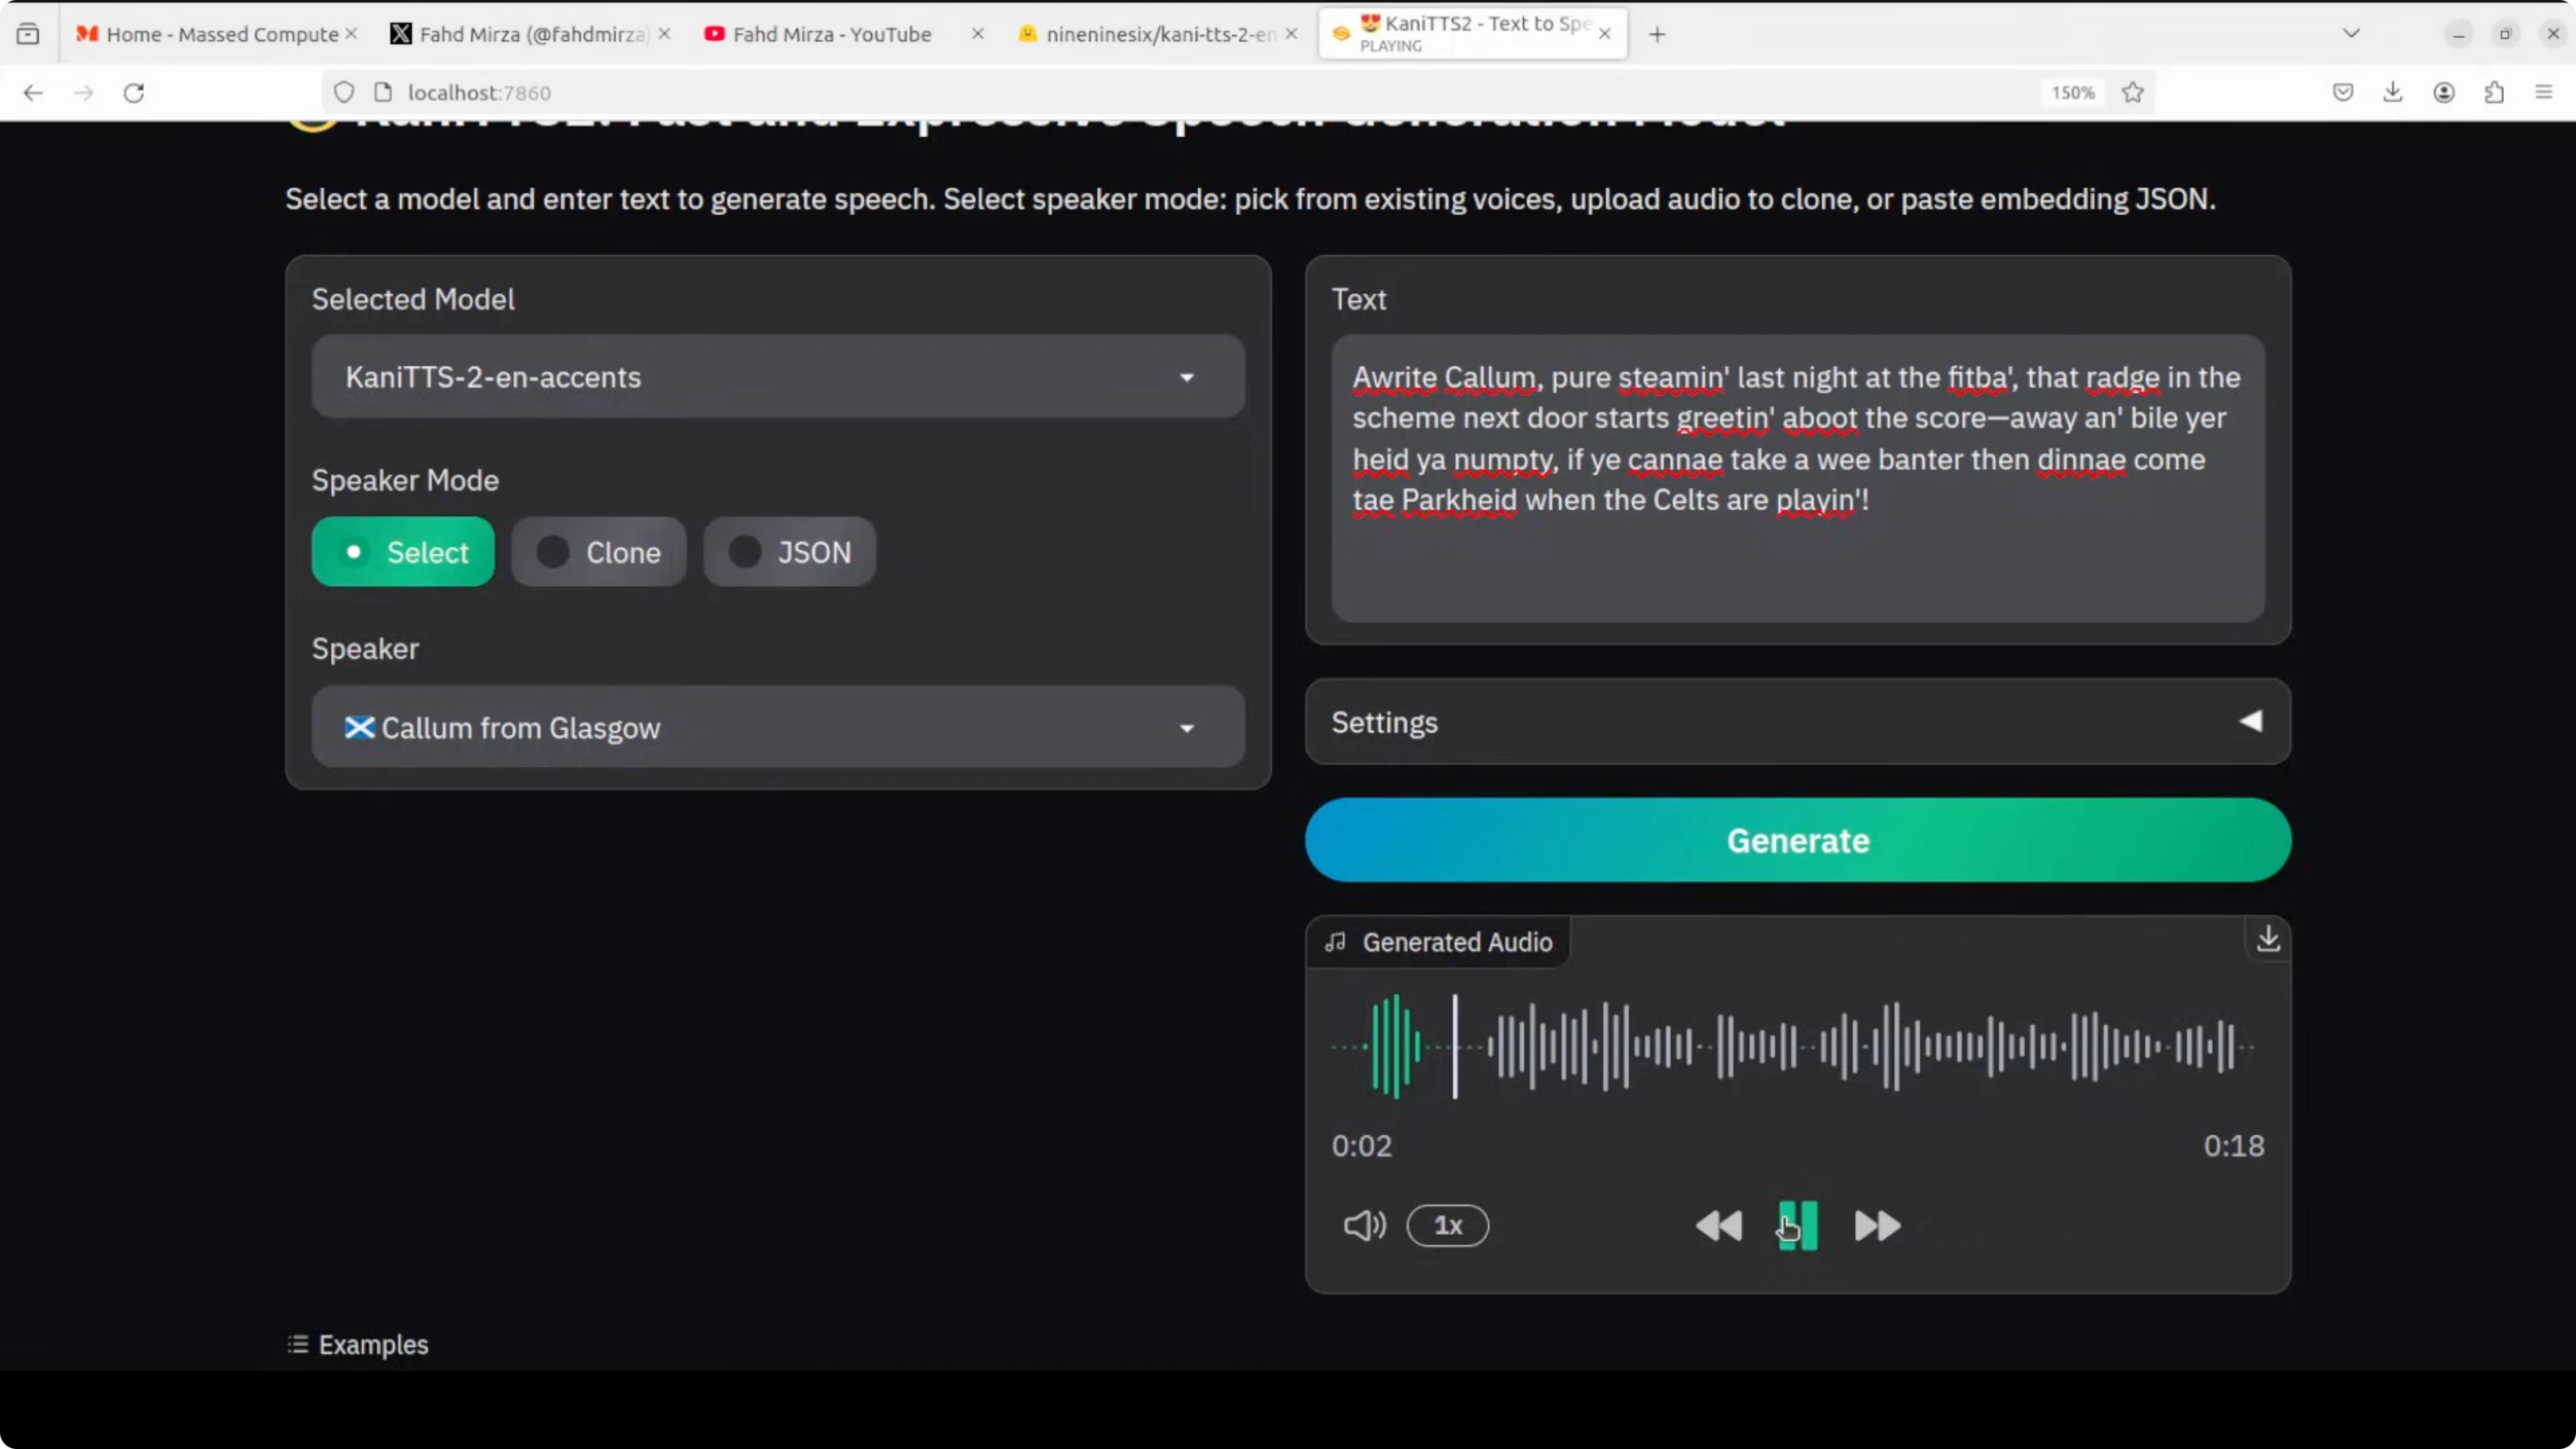This screenshot has width=2576, height=1449.
Task: Pause the playing audio
Action: (x=1796, y=1226)
